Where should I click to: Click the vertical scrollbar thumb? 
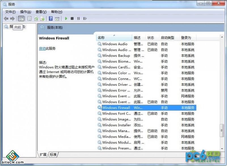222,130
